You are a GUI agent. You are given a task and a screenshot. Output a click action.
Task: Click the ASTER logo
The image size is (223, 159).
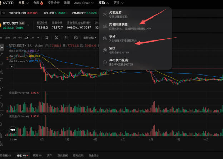point(7,3)
